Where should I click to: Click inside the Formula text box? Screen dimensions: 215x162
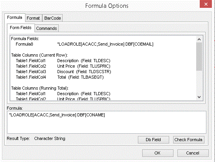[107, 122]
